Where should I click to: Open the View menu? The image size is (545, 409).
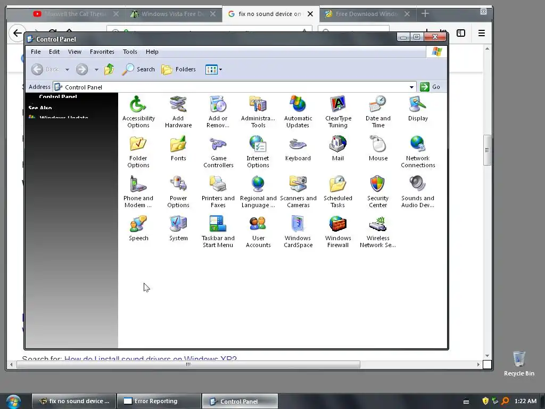point(75,52)
